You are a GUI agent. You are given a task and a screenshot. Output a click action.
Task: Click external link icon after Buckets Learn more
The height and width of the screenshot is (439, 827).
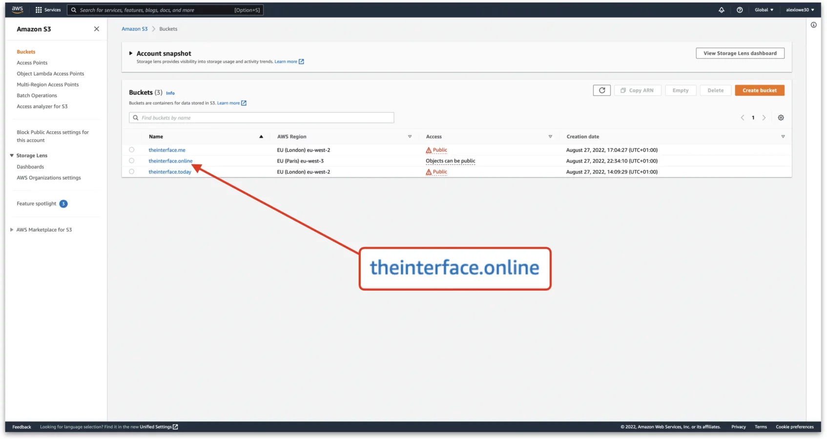point(244,103)
